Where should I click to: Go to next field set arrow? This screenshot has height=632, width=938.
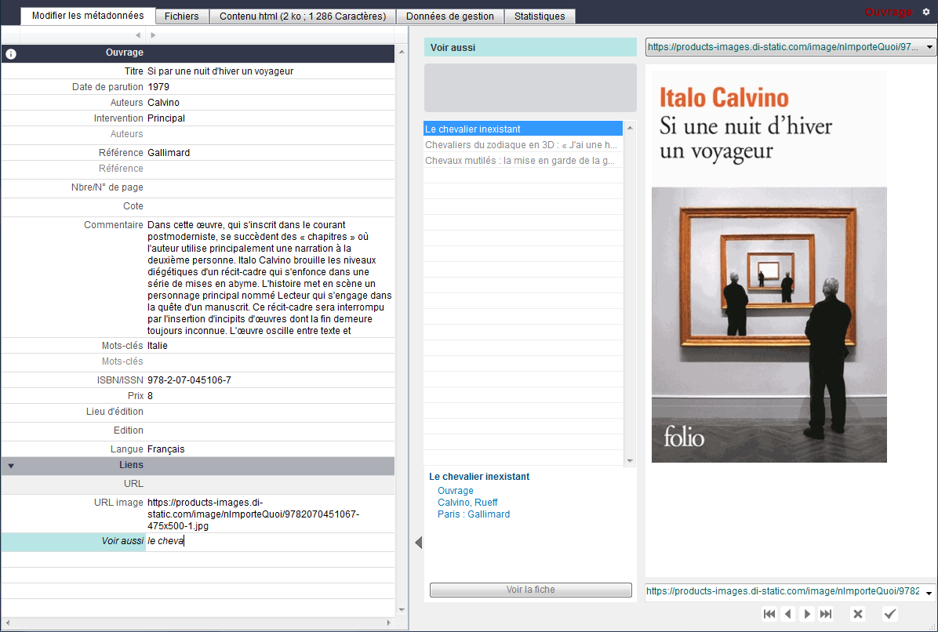(153, 35)
